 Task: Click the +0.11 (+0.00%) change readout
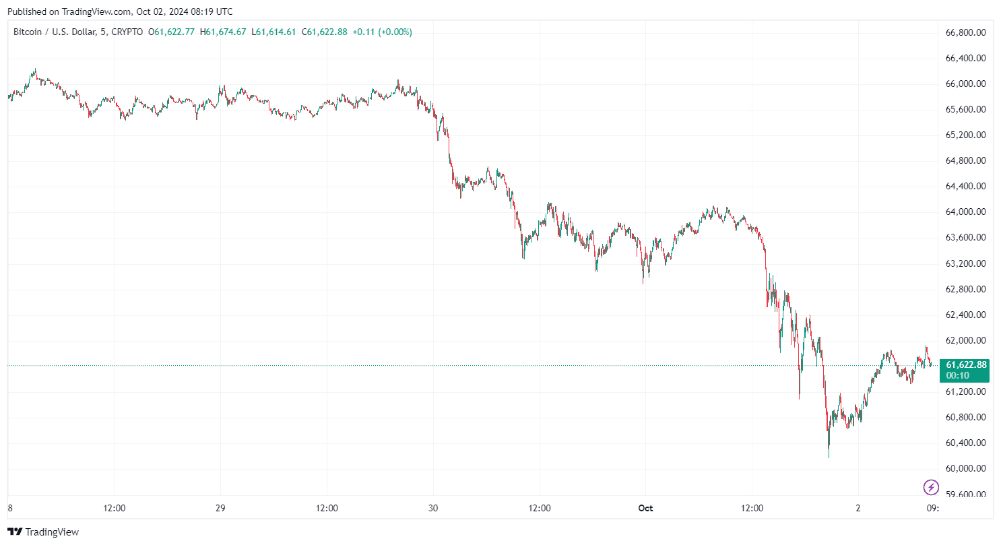coord(382,32)
